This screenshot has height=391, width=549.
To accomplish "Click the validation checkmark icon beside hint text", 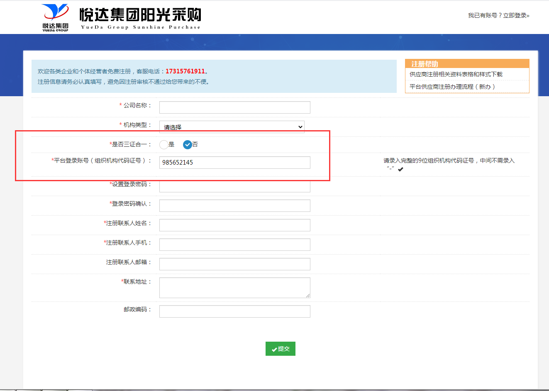I will click(400, 169).
